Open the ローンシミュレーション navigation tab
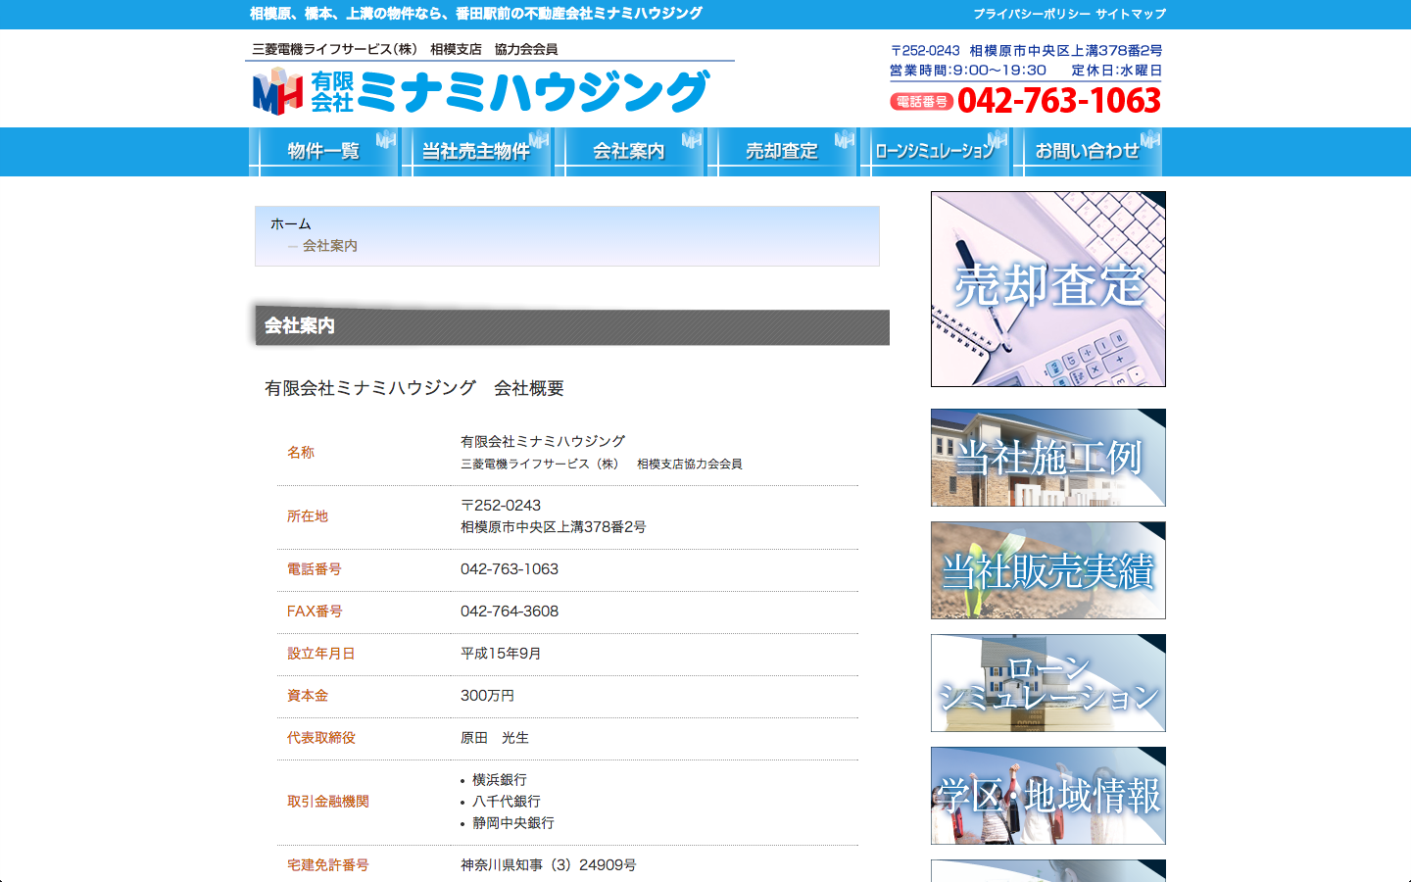1411x882 pixels. tap(936, 152)
